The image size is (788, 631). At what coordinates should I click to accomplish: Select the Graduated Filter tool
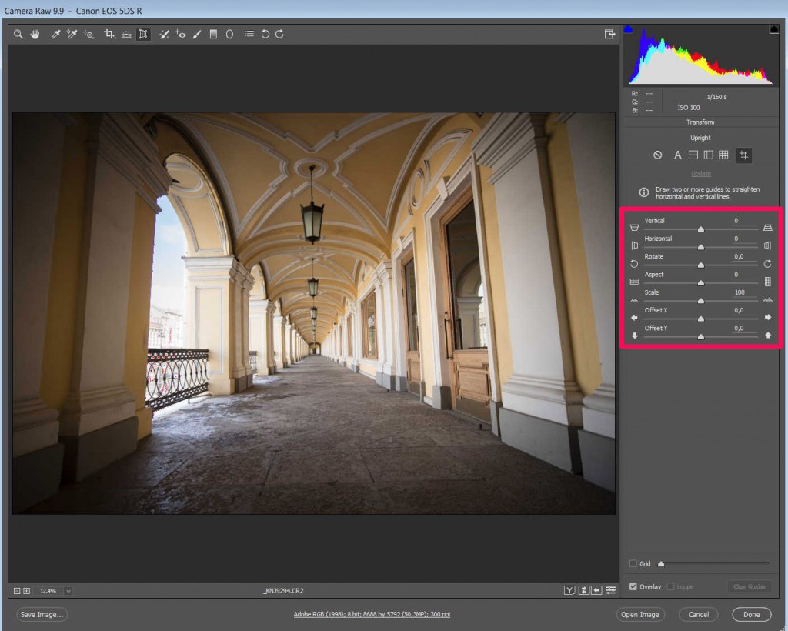click(213, 35)
